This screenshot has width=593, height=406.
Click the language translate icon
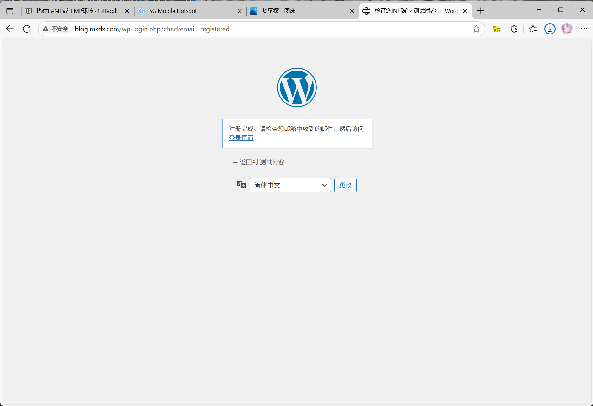tap(241, 185)
